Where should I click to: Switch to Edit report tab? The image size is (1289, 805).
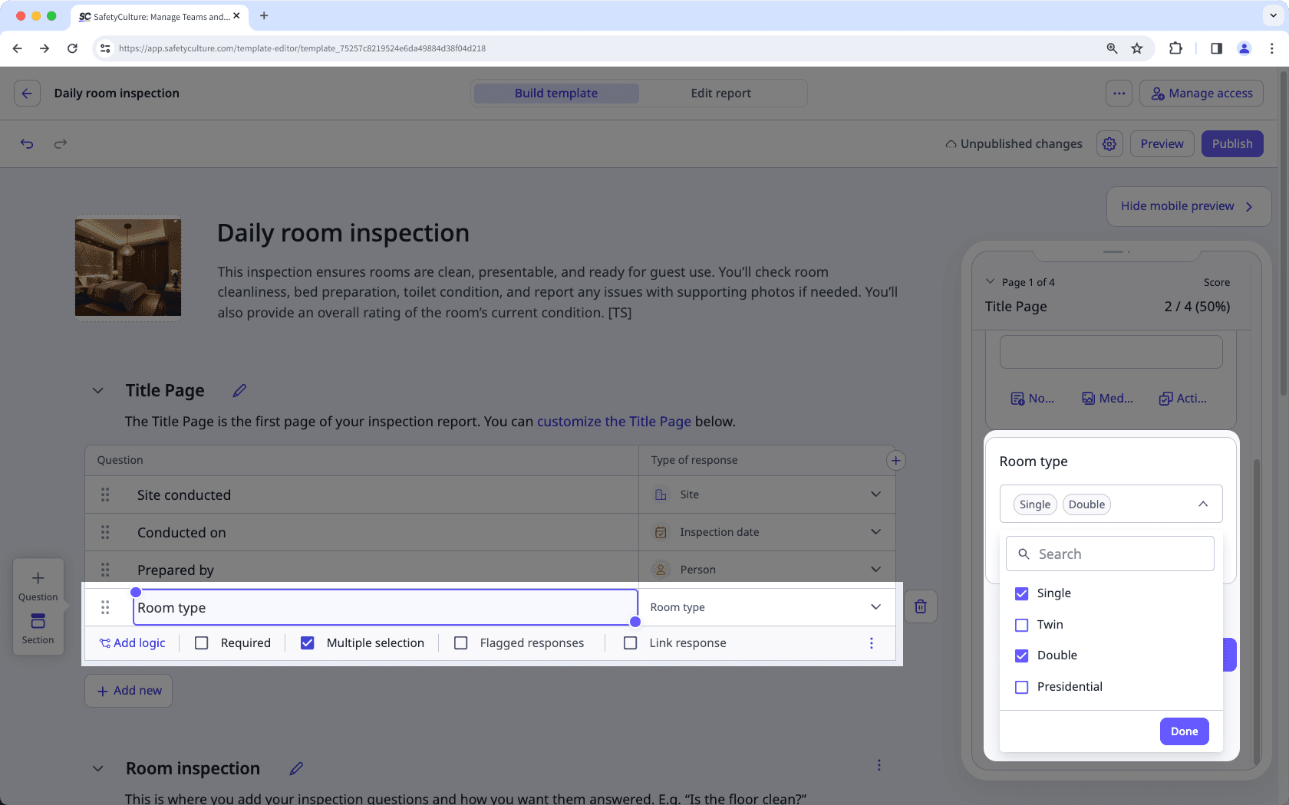click(720, 94)
